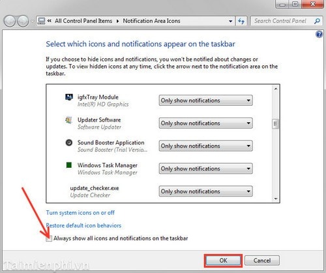Image resolution: width=326 pixels, height=273 pixels.
Task: Select Notification Area Icons breadcrumb
Action: point(151,21)
